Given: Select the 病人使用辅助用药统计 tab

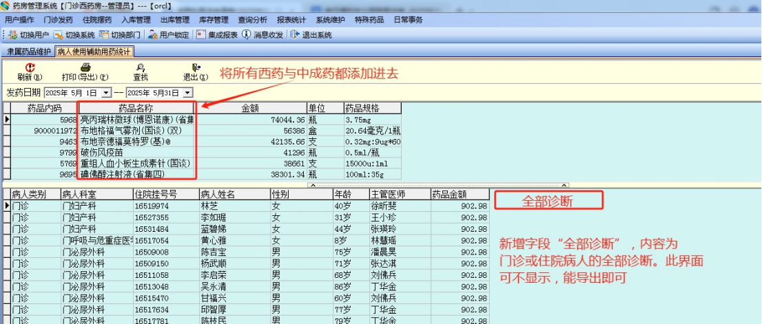Looking at the screenshot, I should click(94, 52).
